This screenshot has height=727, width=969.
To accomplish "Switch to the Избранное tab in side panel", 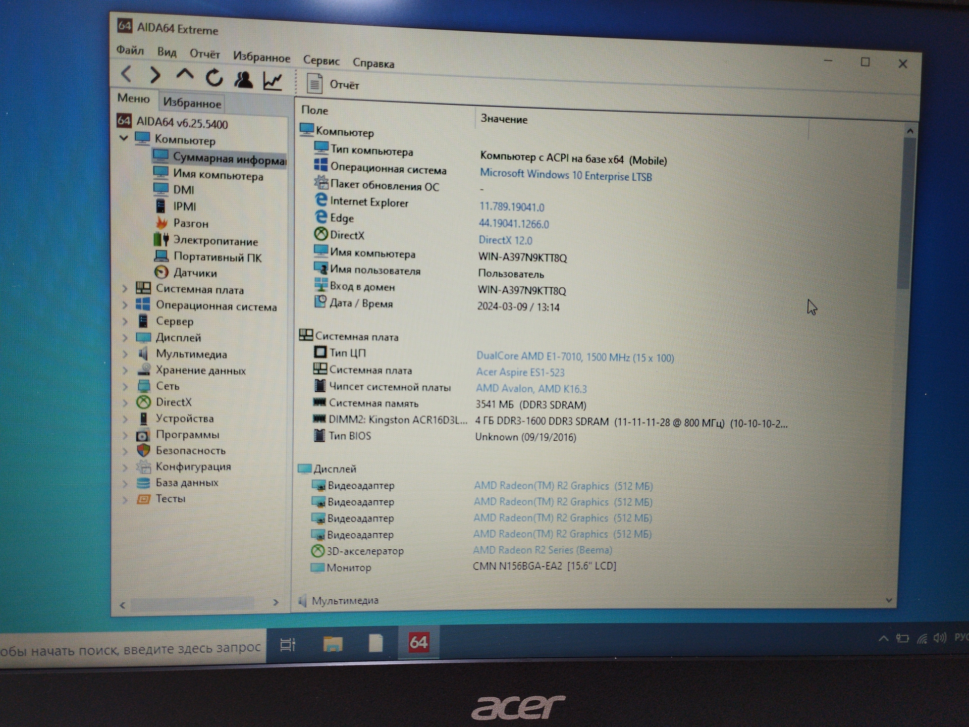I will (x=192, y=103).
